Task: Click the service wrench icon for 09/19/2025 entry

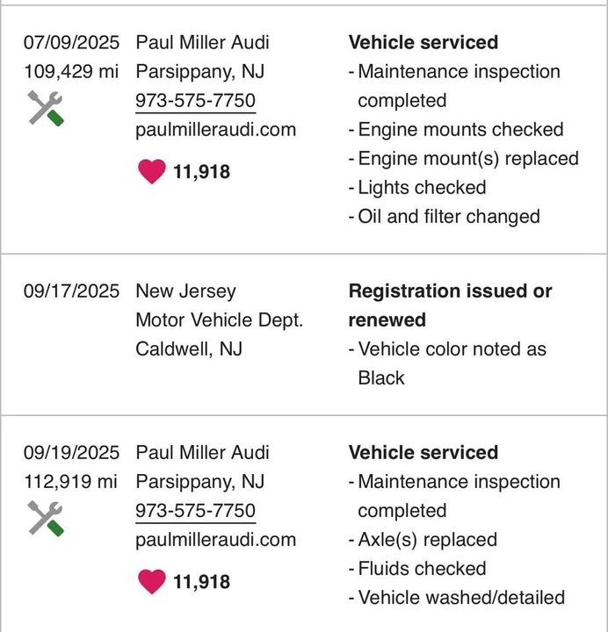Action: 46,519
